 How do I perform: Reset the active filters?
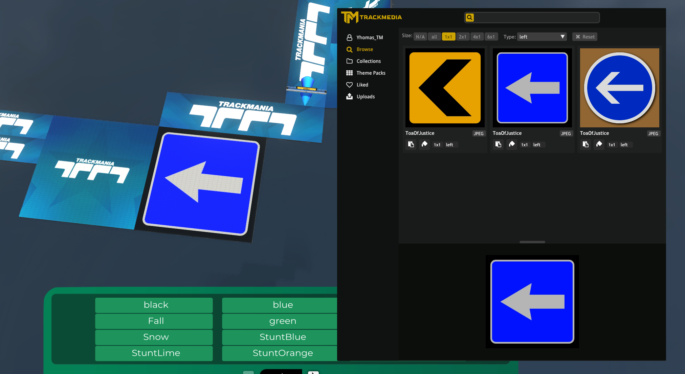coord(584,36)
